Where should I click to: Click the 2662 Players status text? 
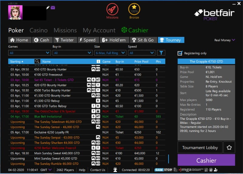pyautogui.click(x=65, y=170)
